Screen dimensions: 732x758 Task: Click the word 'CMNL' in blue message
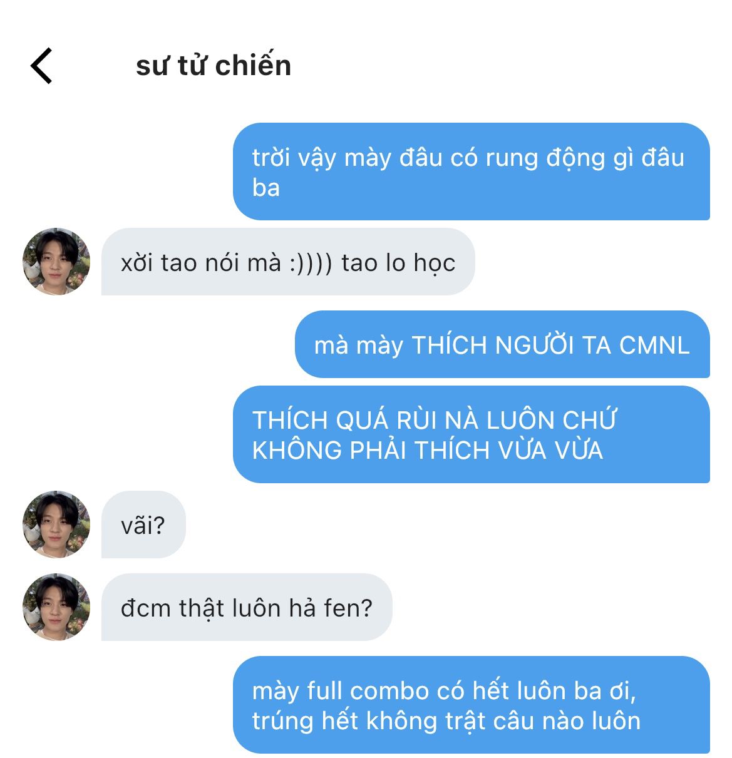click(654, 345)
